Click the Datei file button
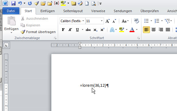Viewport: 177px width, 111px height. [11, 11]
